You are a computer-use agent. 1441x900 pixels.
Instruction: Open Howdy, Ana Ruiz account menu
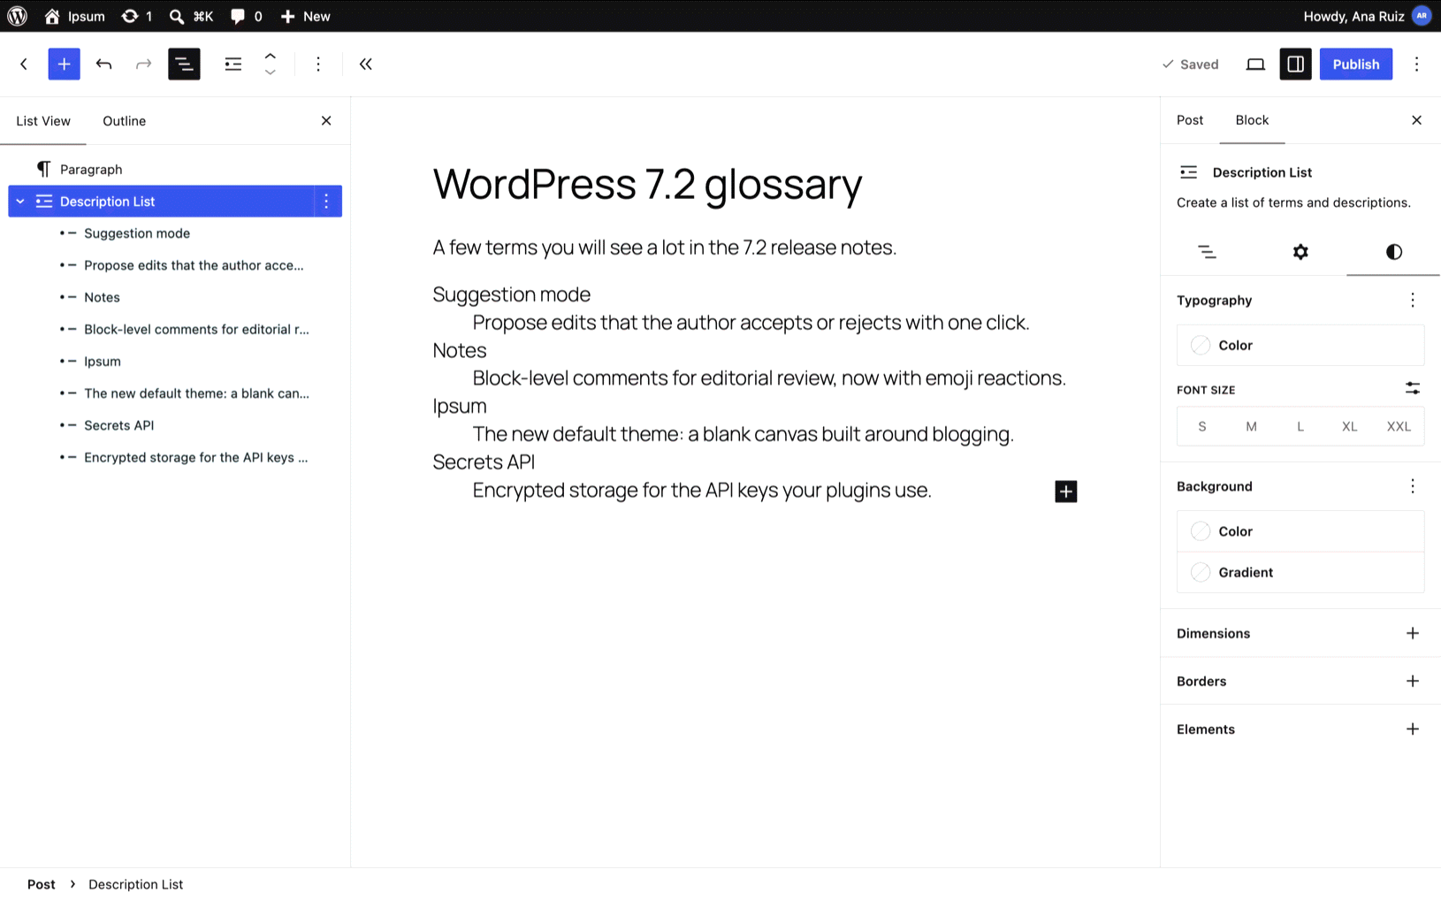click(1367, 16)
